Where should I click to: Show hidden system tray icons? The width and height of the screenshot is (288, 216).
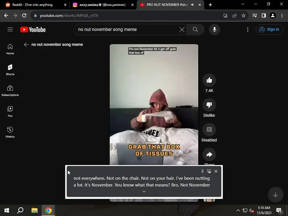click(238, 210)
